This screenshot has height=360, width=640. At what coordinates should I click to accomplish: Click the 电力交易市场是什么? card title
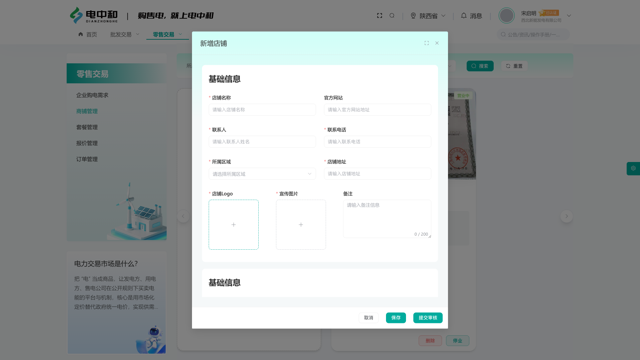point(106,264)
